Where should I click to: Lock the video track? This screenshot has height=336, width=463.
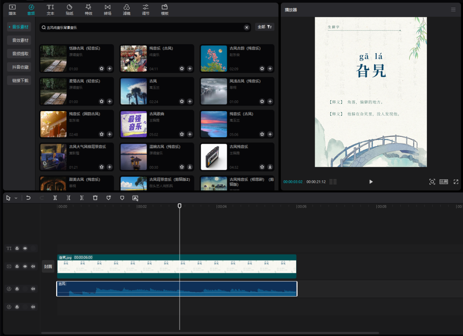[17, 266]
